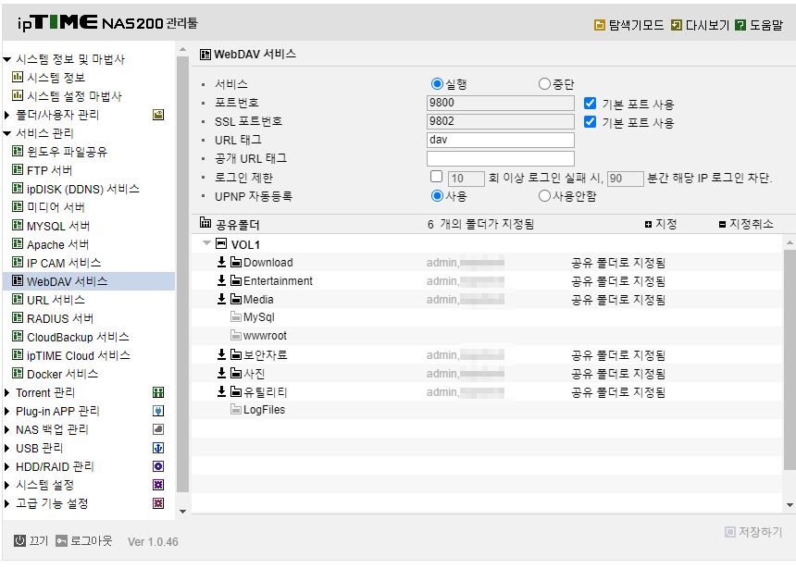Expand HDD/RAID 관리 section arrow

7,467
